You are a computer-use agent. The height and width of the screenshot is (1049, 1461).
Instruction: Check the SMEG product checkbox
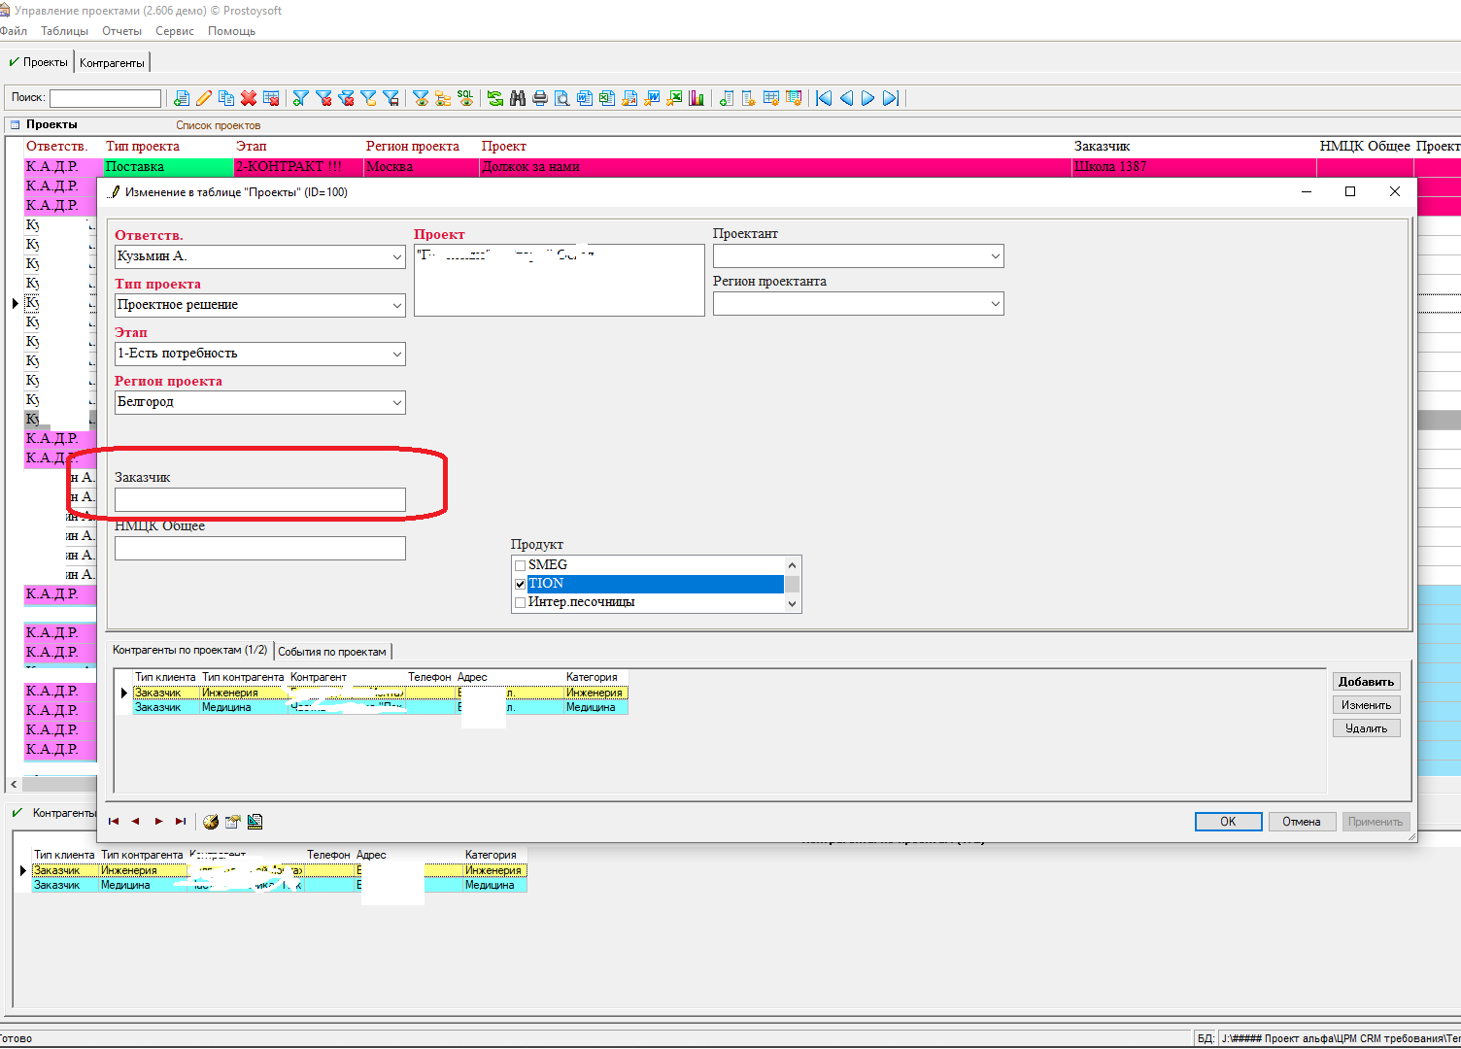click(x=521, y=565)
